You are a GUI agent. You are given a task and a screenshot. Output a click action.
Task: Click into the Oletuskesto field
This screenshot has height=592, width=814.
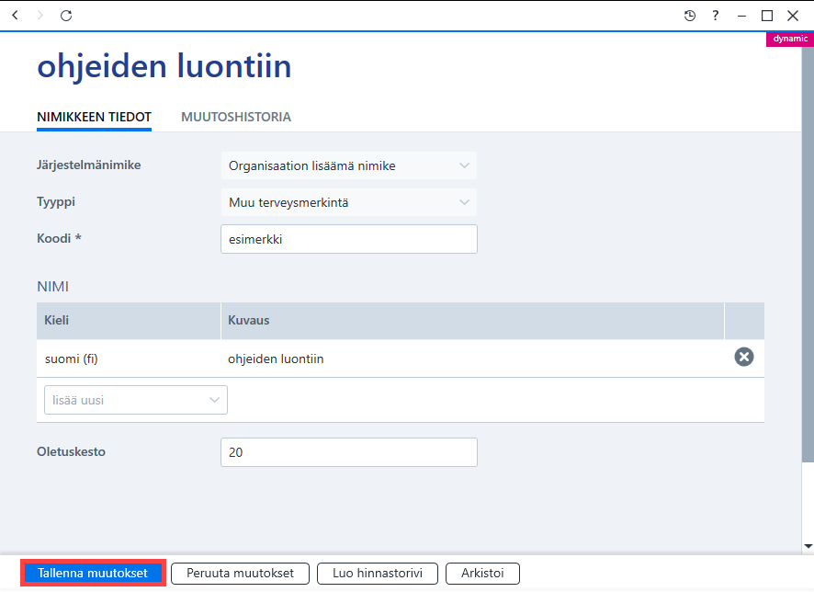pos(349,452)
